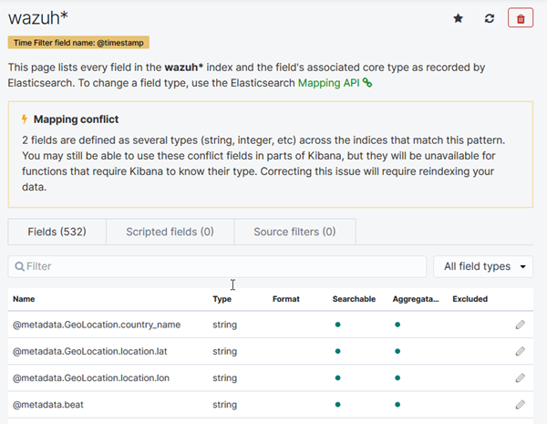Click the Mapping conflict lightning icon
The width and height of the screenshot is (547, 424).
coord(25,119)
